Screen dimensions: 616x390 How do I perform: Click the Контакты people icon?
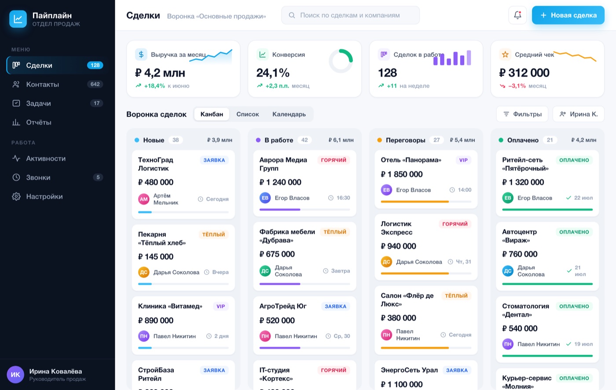(16, 84)
